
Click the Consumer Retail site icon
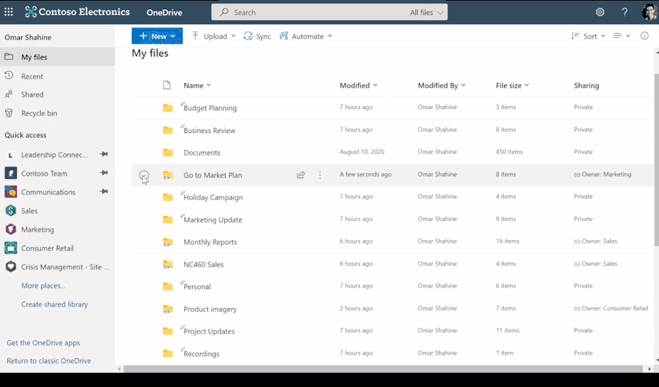click(x=11, y=248)
